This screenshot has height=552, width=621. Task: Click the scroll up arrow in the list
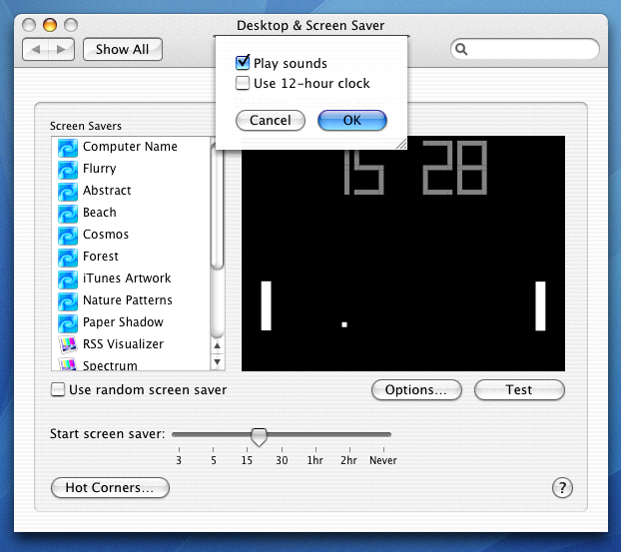click(217, 346)
